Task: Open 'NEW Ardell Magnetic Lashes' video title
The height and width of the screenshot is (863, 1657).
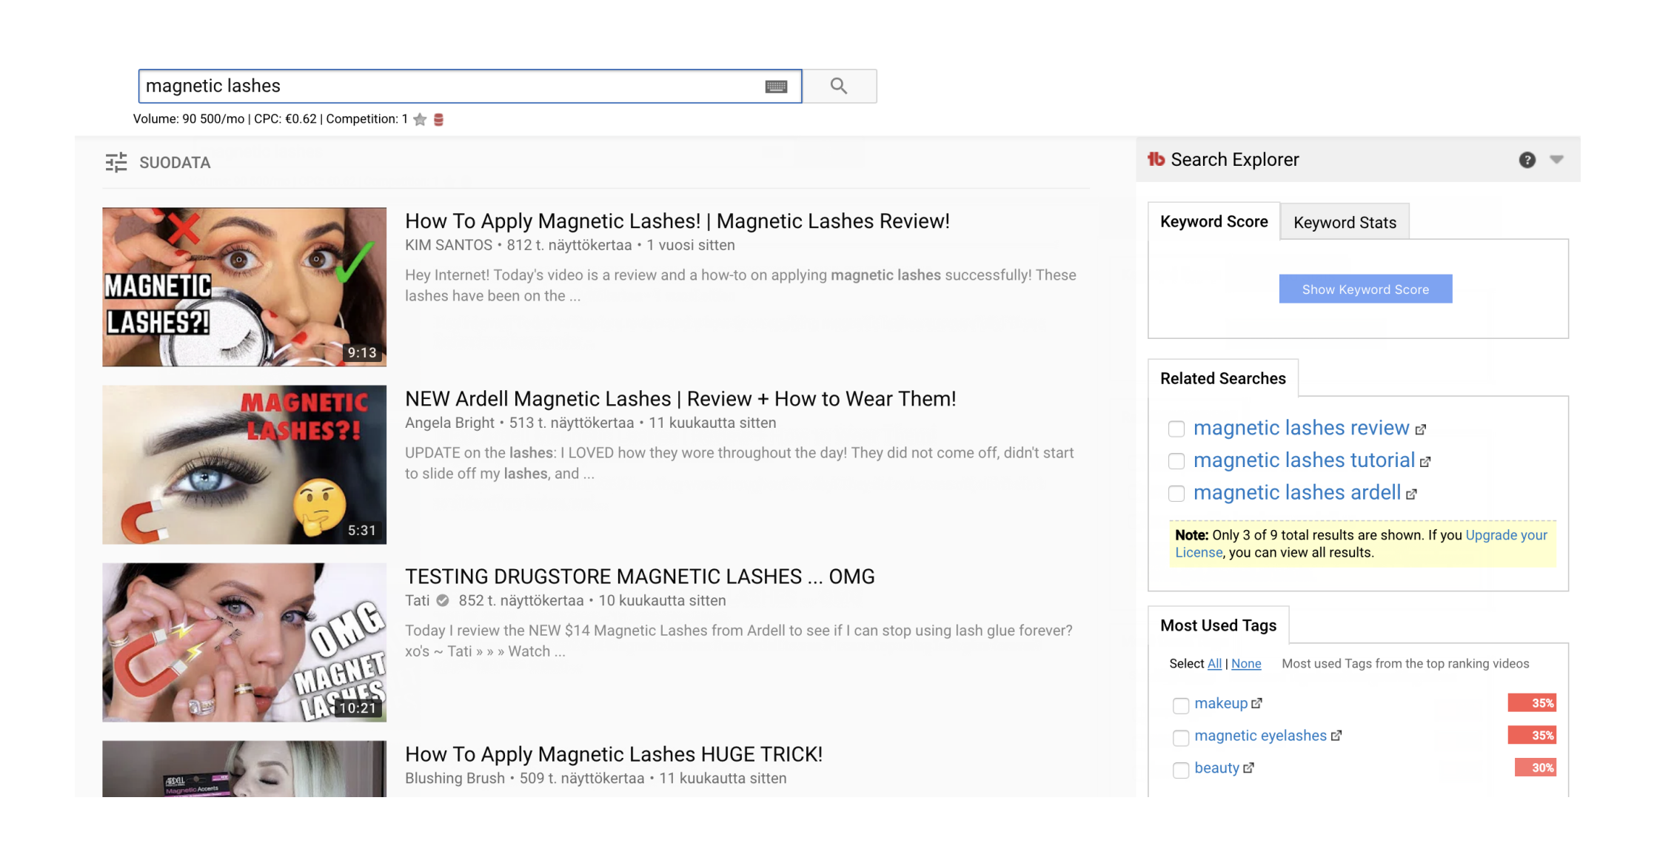Action: pos(680,399)
